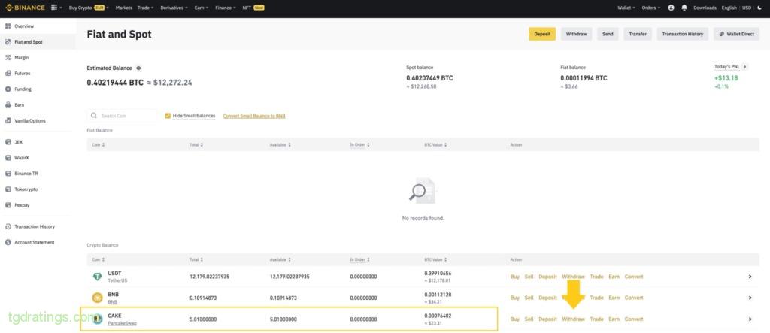This screenshot has width=770, height=333.
Task: Click Withdraw in the CAKE row
Action: (573, 319)
